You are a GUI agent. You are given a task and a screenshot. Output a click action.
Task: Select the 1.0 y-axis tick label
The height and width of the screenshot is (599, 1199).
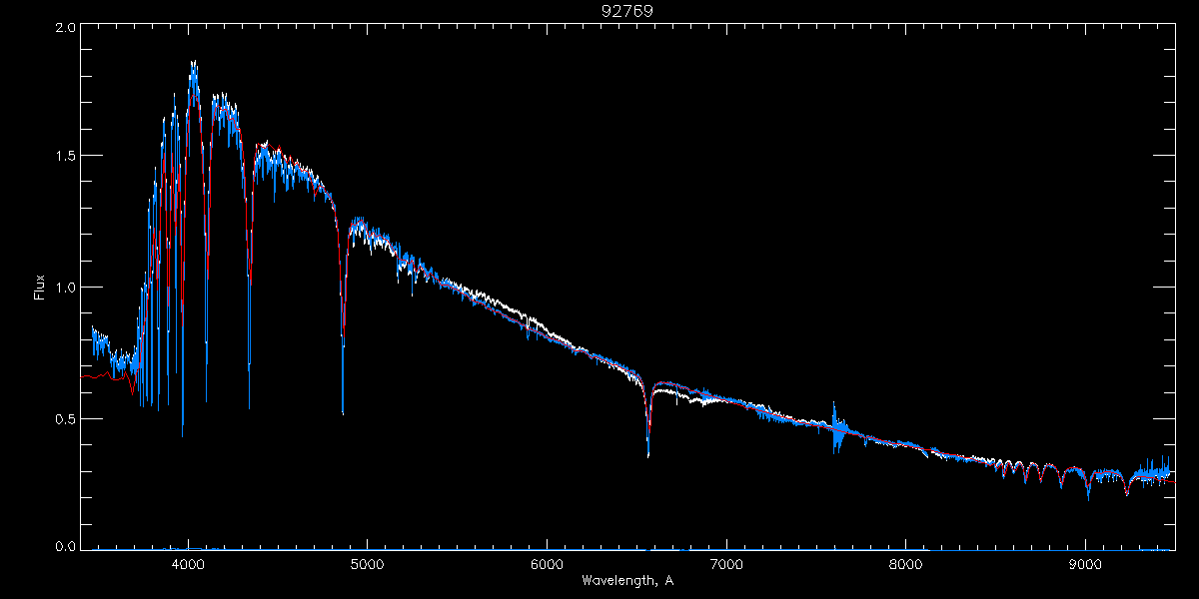coord(64,288)
